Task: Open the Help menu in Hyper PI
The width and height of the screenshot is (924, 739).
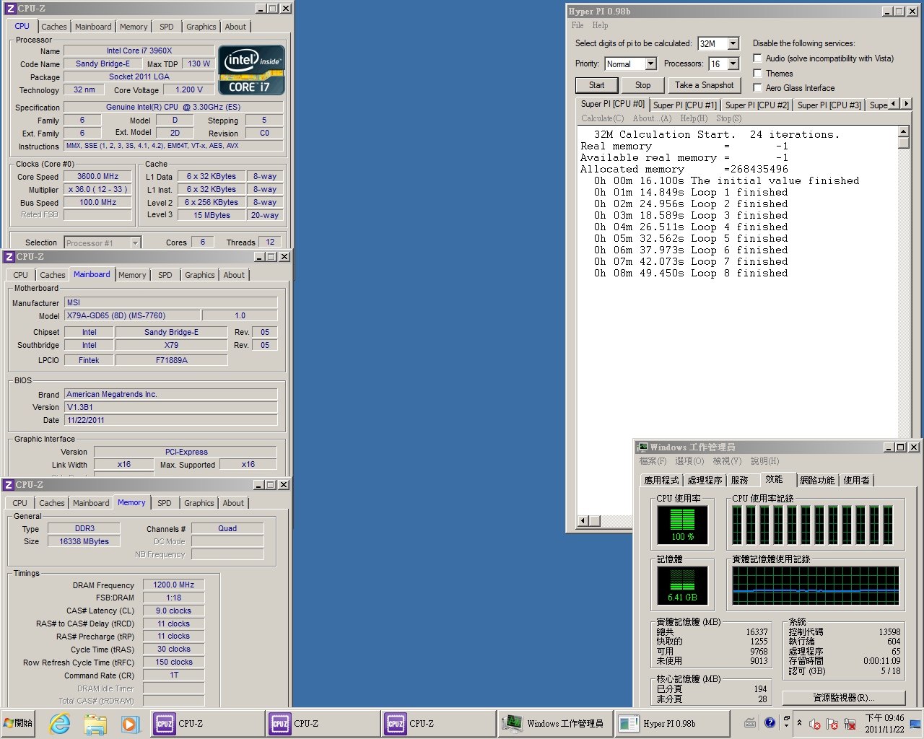Action: [600, 25]
